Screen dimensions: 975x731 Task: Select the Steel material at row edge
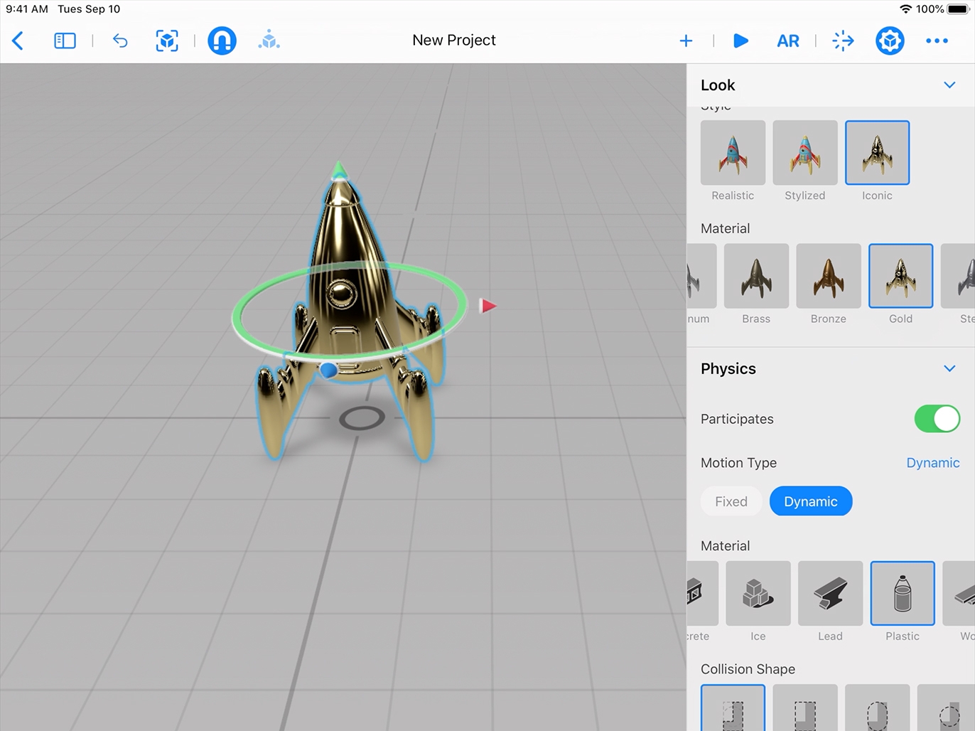click(958, 276)
